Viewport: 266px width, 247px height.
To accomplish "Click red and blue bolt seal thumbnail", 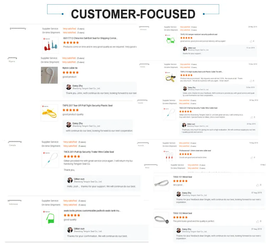I will coord(49,45).
